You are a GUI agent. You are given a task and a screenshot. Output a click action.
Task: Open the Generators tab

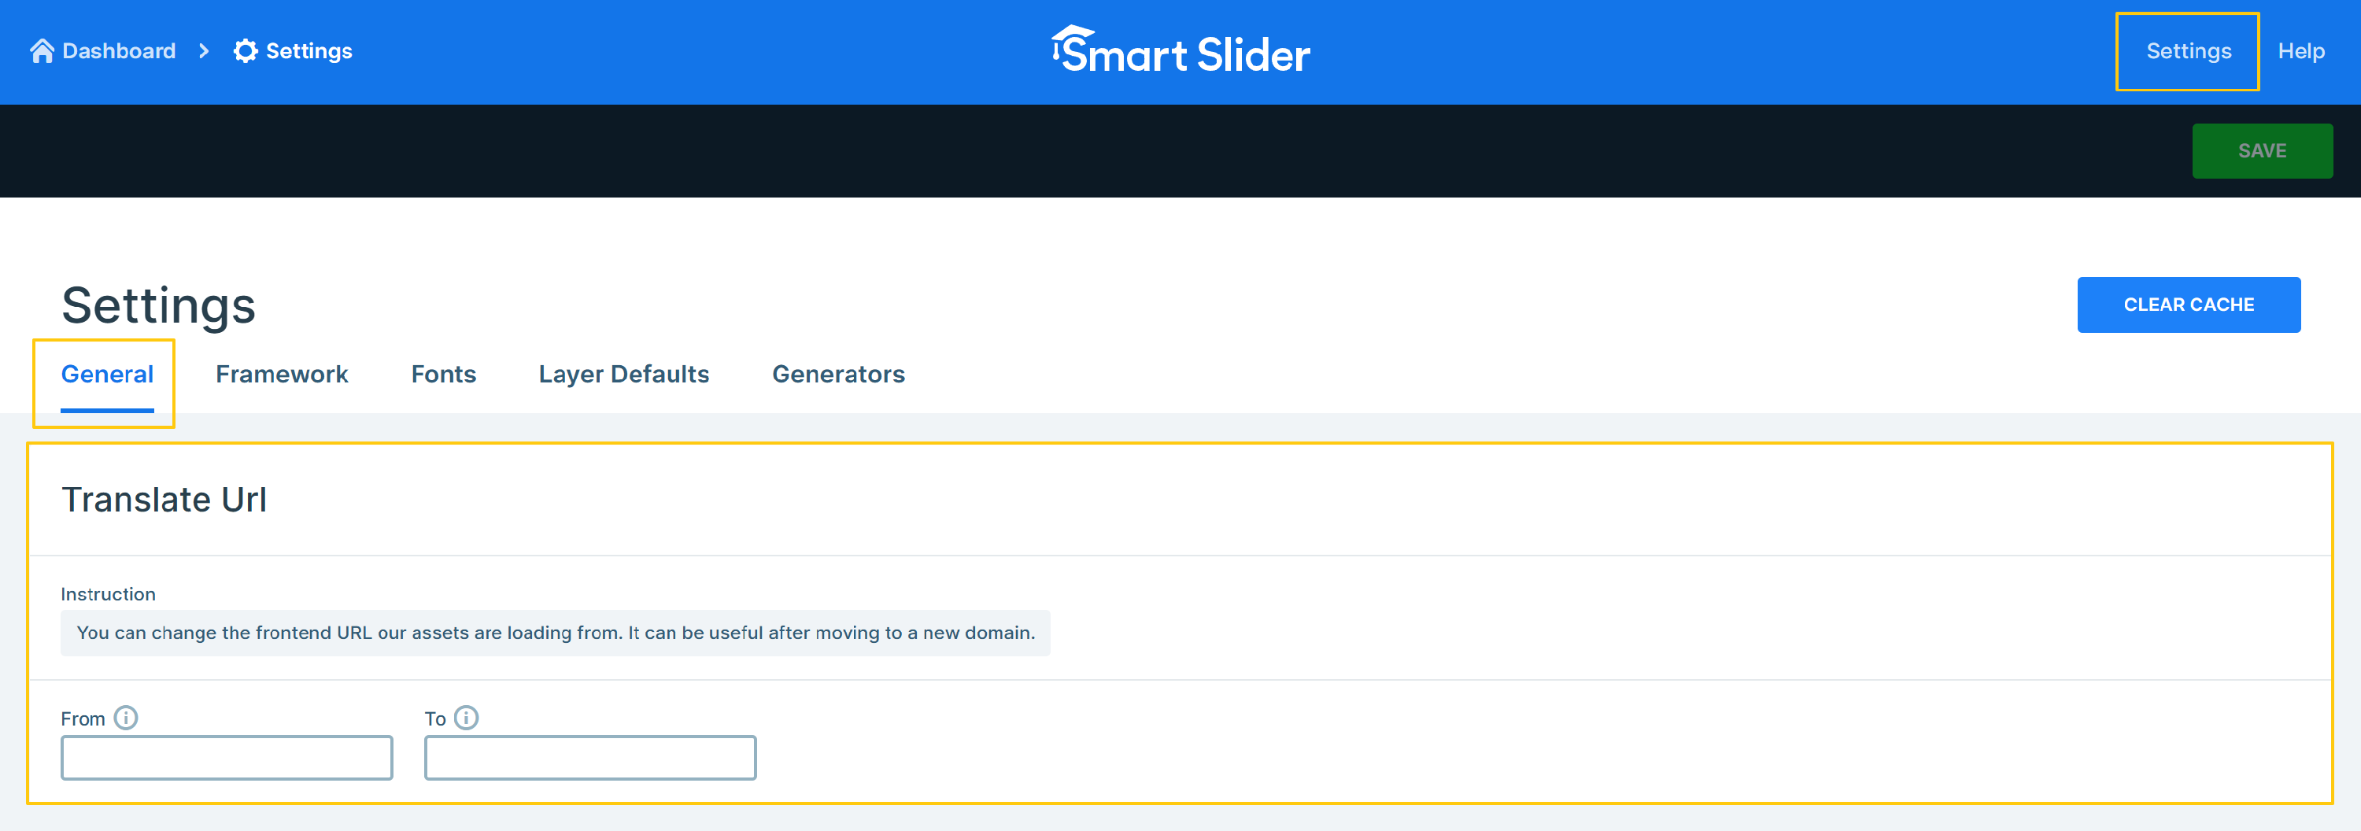[x=839, y=375]
